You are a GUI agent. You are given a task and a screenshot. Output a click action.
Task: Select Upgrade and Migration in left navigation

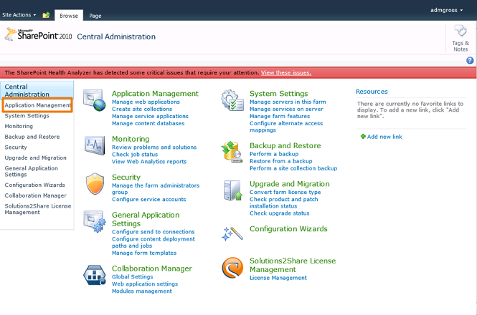(x=36, y=157)
